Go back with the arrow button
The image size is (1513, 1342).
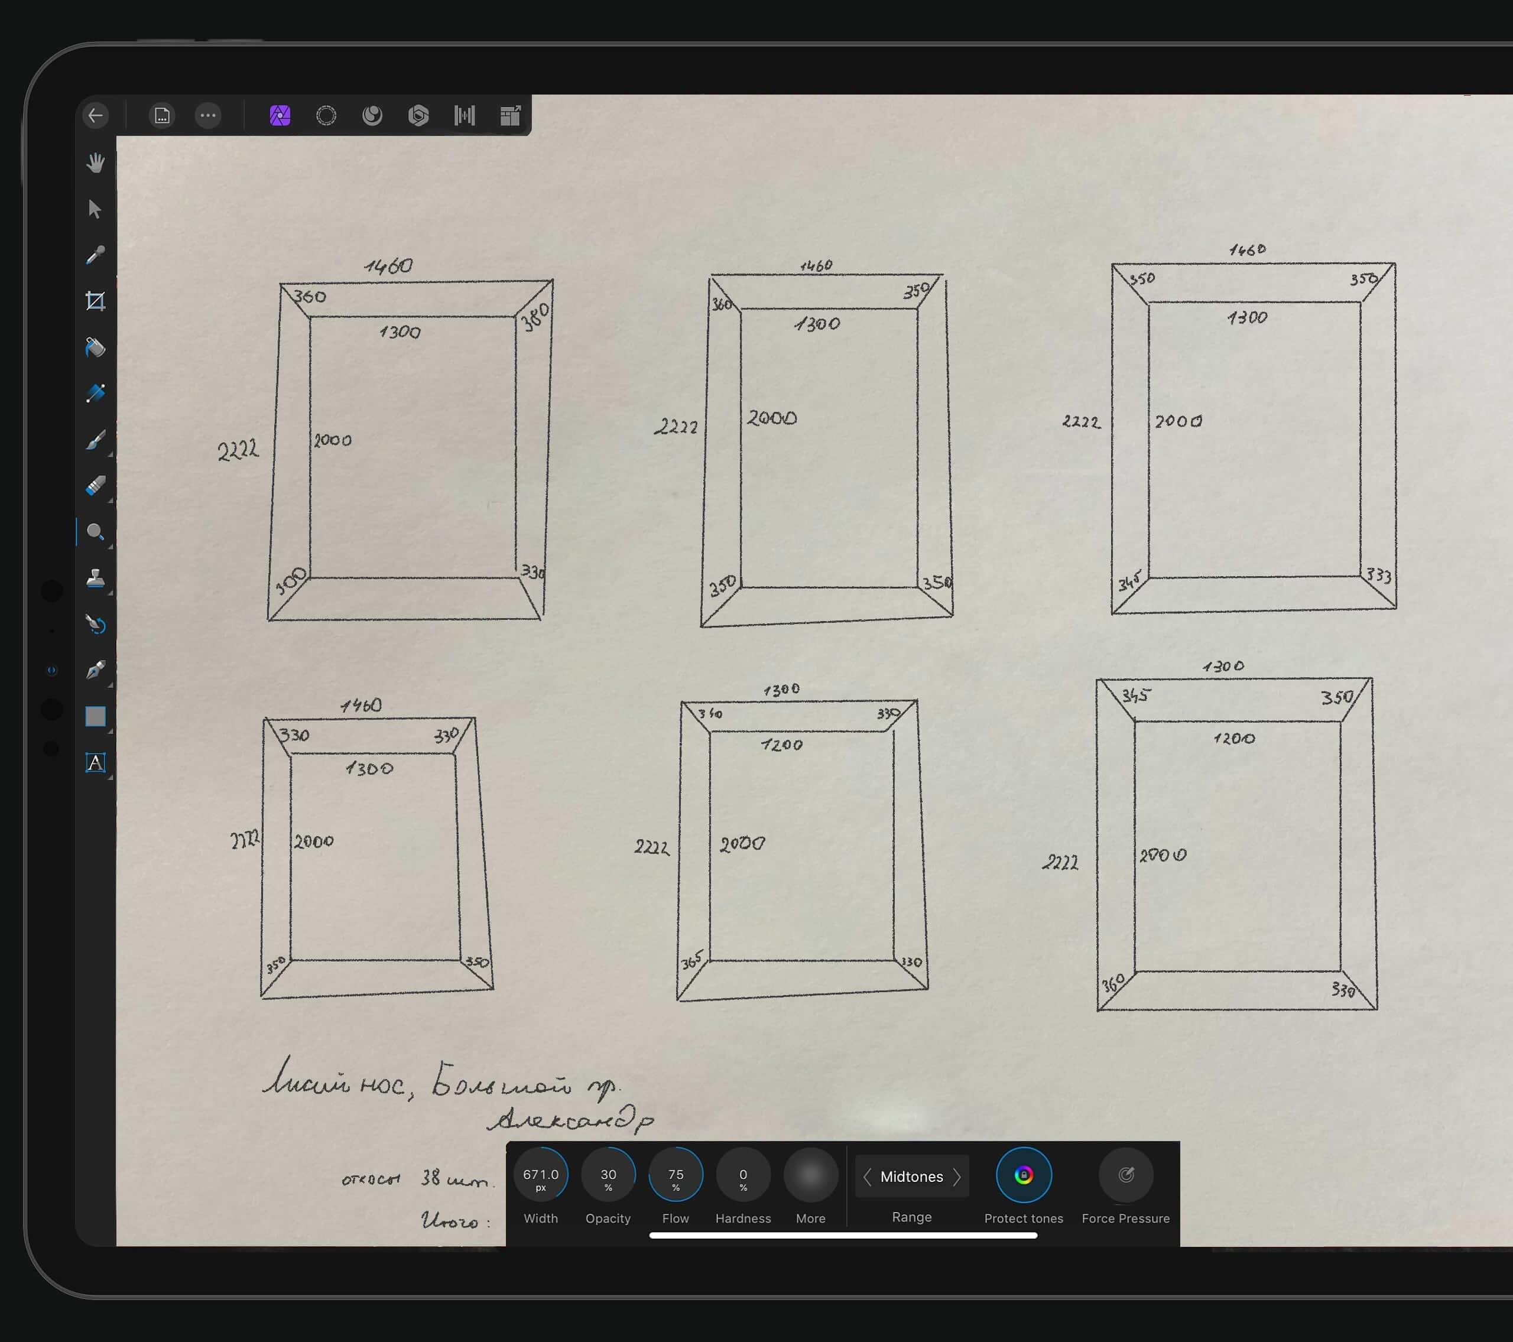tap(96, 115)
